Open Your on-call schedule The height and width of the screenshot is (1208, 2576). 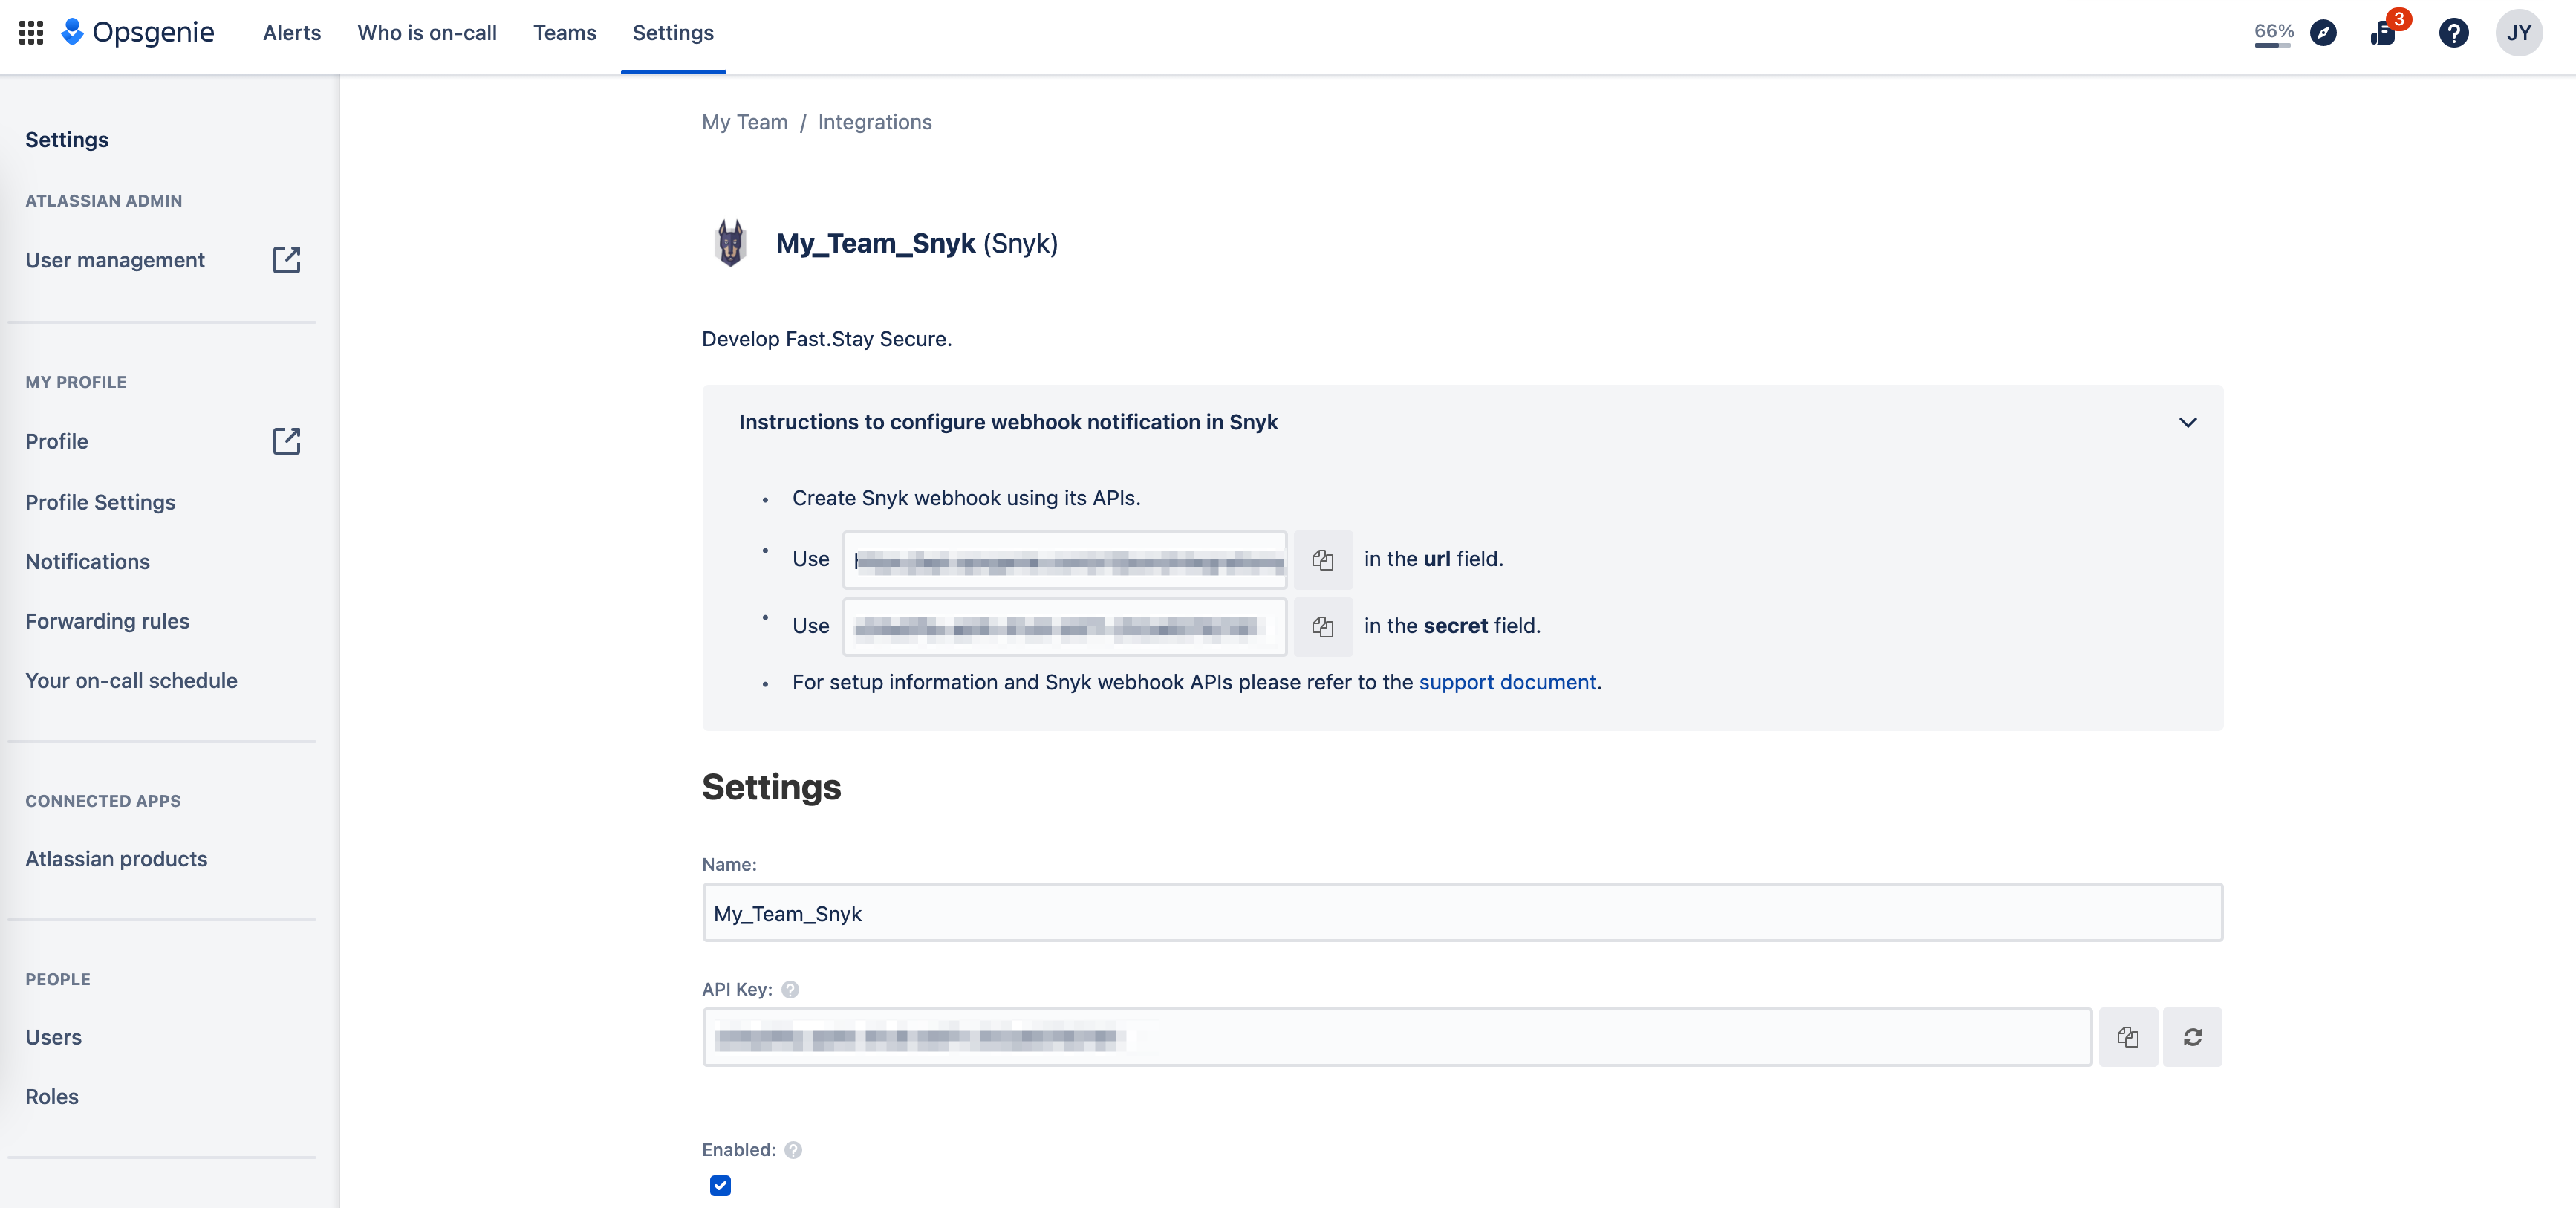(131, 680)
